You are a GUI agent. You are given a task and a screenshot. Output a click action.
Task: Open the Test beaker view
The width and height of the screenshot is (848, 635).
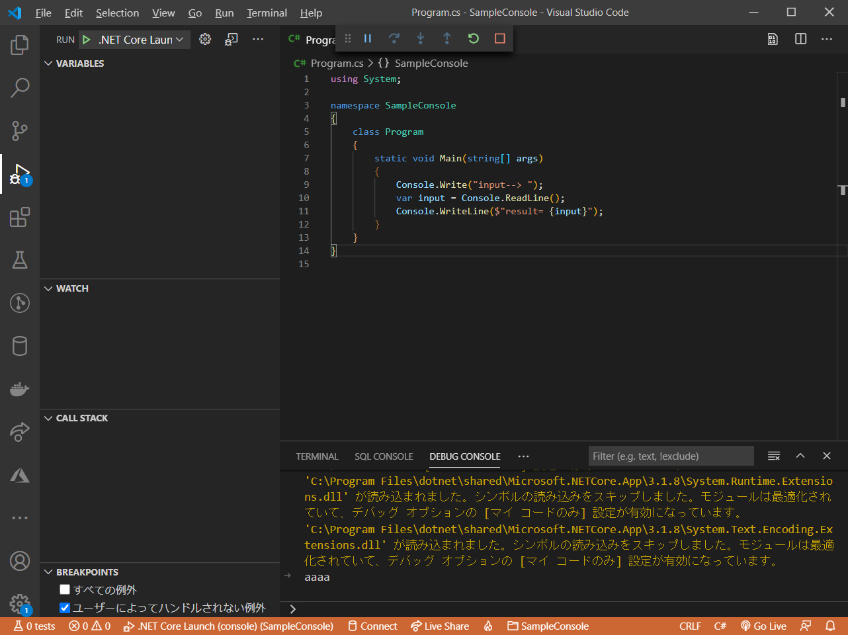click(20, 260)
